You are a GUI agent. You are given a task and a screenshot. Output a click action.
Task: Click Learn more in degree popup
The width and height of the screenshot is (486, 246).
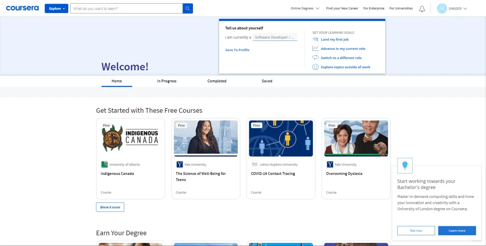point(457,231)
